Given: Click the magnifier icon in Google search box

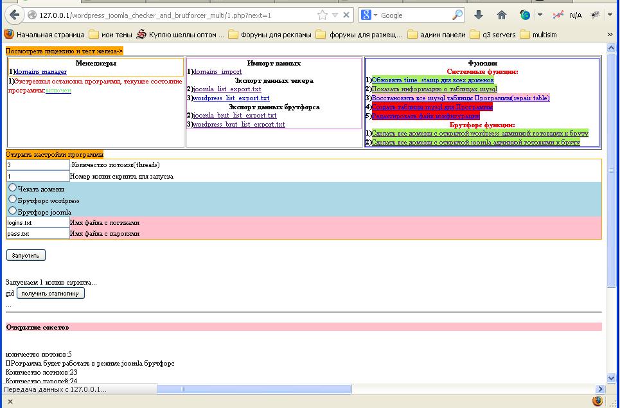Looking at the screenshot, I should point(457,15).
